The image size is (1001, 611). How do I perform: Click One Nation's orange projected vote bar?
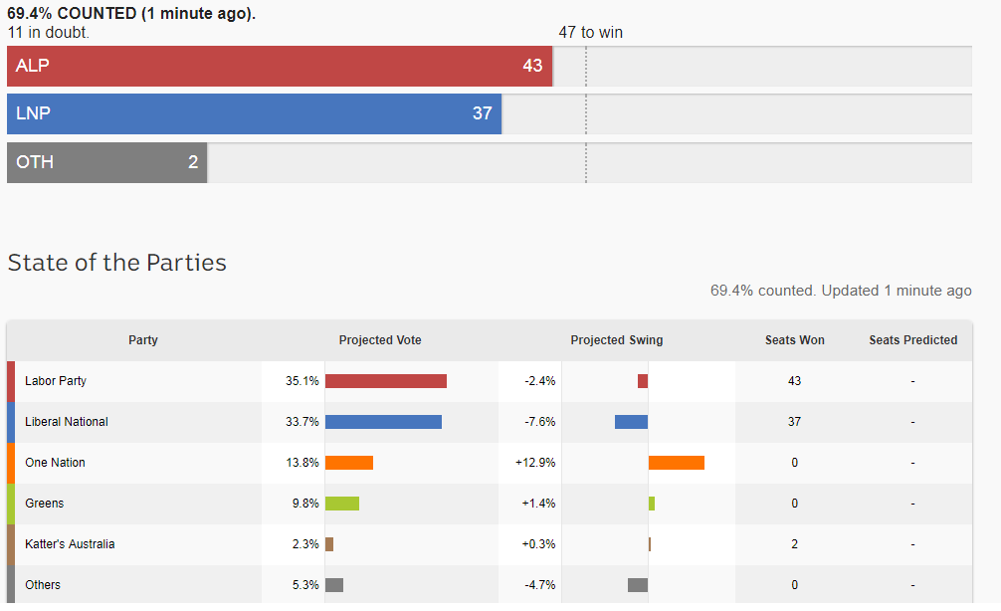[x=349, y=463]
